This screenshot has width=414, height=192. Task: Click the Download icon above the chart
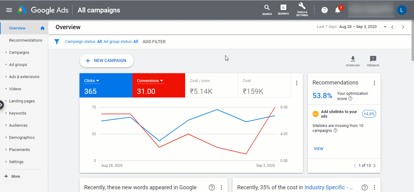click(353, 60)
